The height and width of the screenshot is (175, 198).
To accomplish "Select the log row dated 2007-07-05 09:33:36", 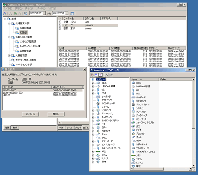I will (122, 51).
